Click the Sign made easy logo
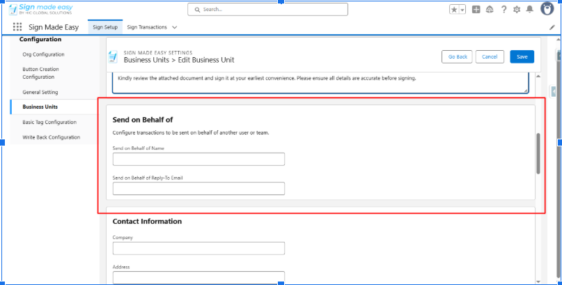The width and height of the screenshot is (562, 285). 40,9
